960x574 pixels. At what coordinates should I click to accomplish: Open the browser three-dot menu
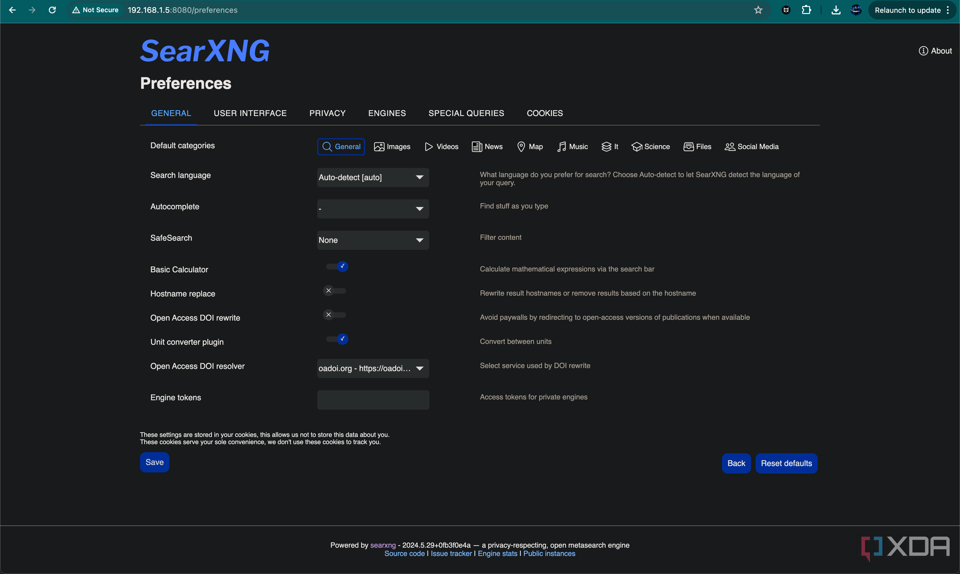(948, 10)
